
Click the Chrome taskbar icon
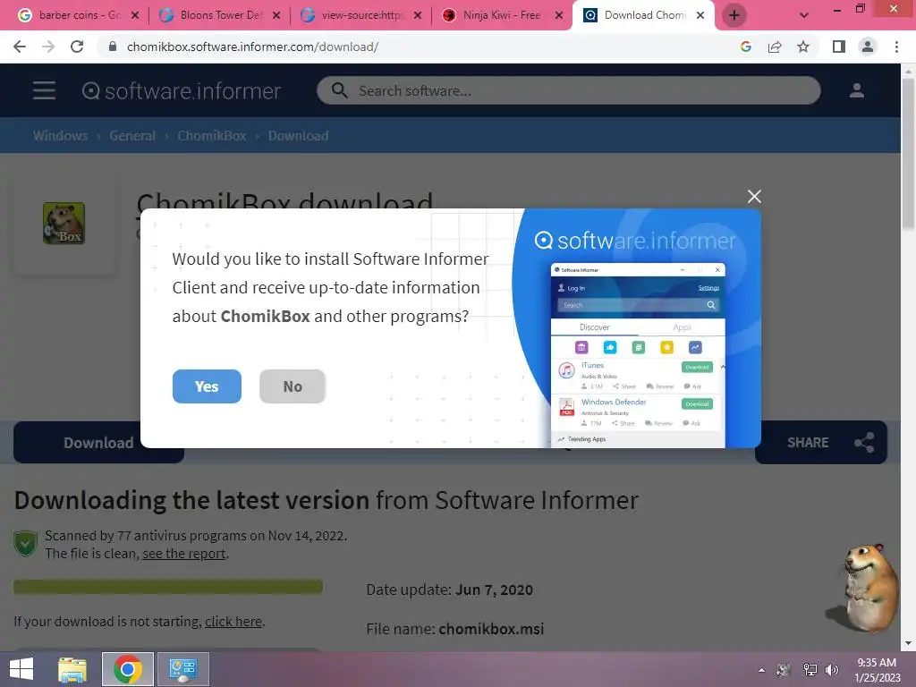tap(128, 669)
